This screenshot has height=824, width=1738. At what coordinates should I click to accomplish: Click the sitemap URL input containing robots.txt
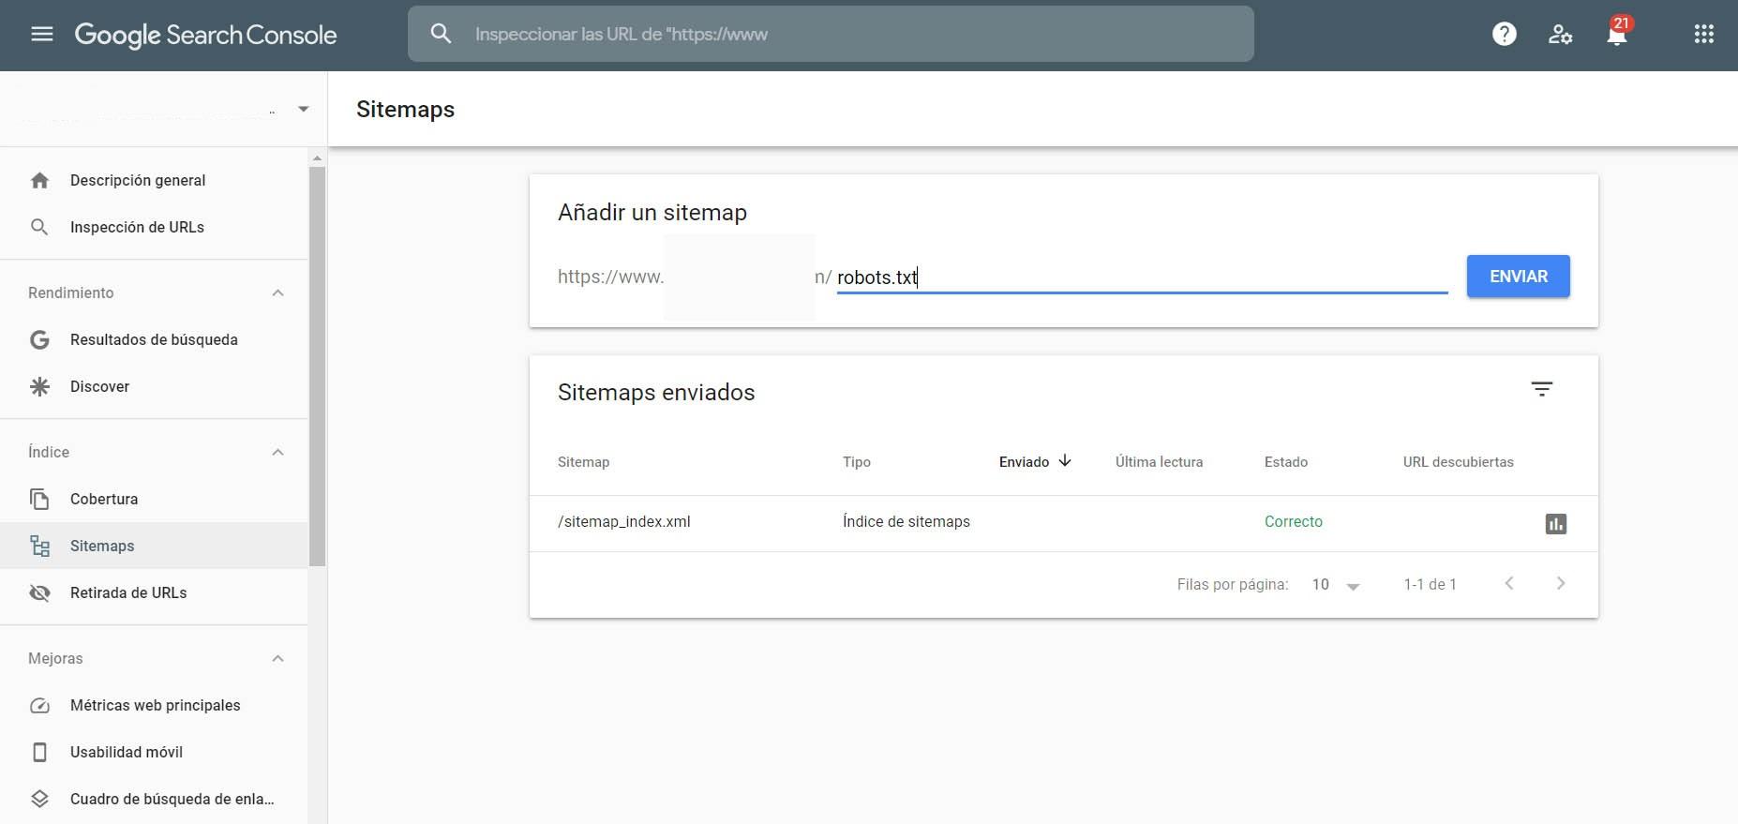click(x=1142, y=277)
